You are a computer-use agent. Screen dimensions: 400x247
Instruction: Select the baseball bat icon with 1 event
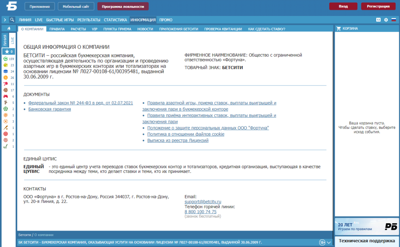[x=5, y=128]
